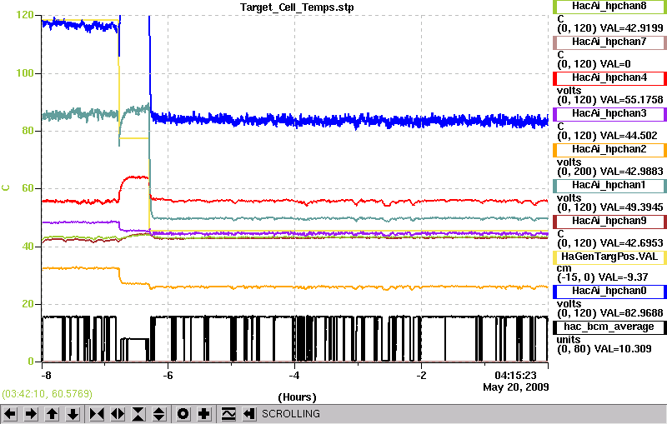This screenshot has height=424, width=667.
Task: Zoom out vertically (up-down triangles icon)
Action: tap(159, 413)
